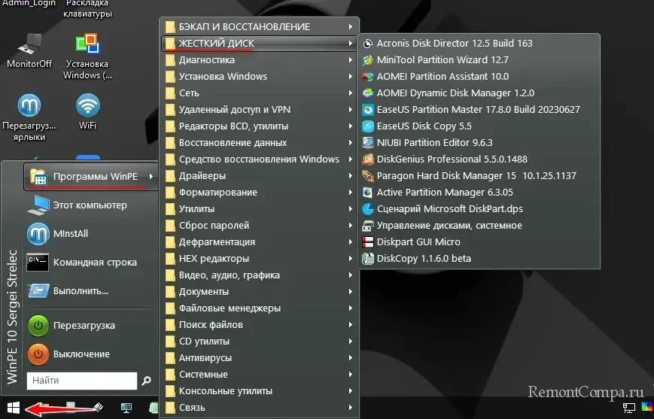
Task: Expand the Программы WinPE arrow
Action: pos(151,177)
